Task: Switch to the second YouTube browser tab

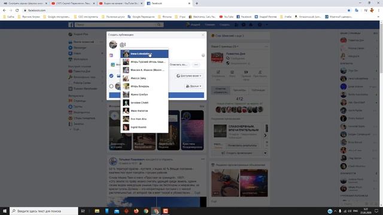Action: (121, 4)
